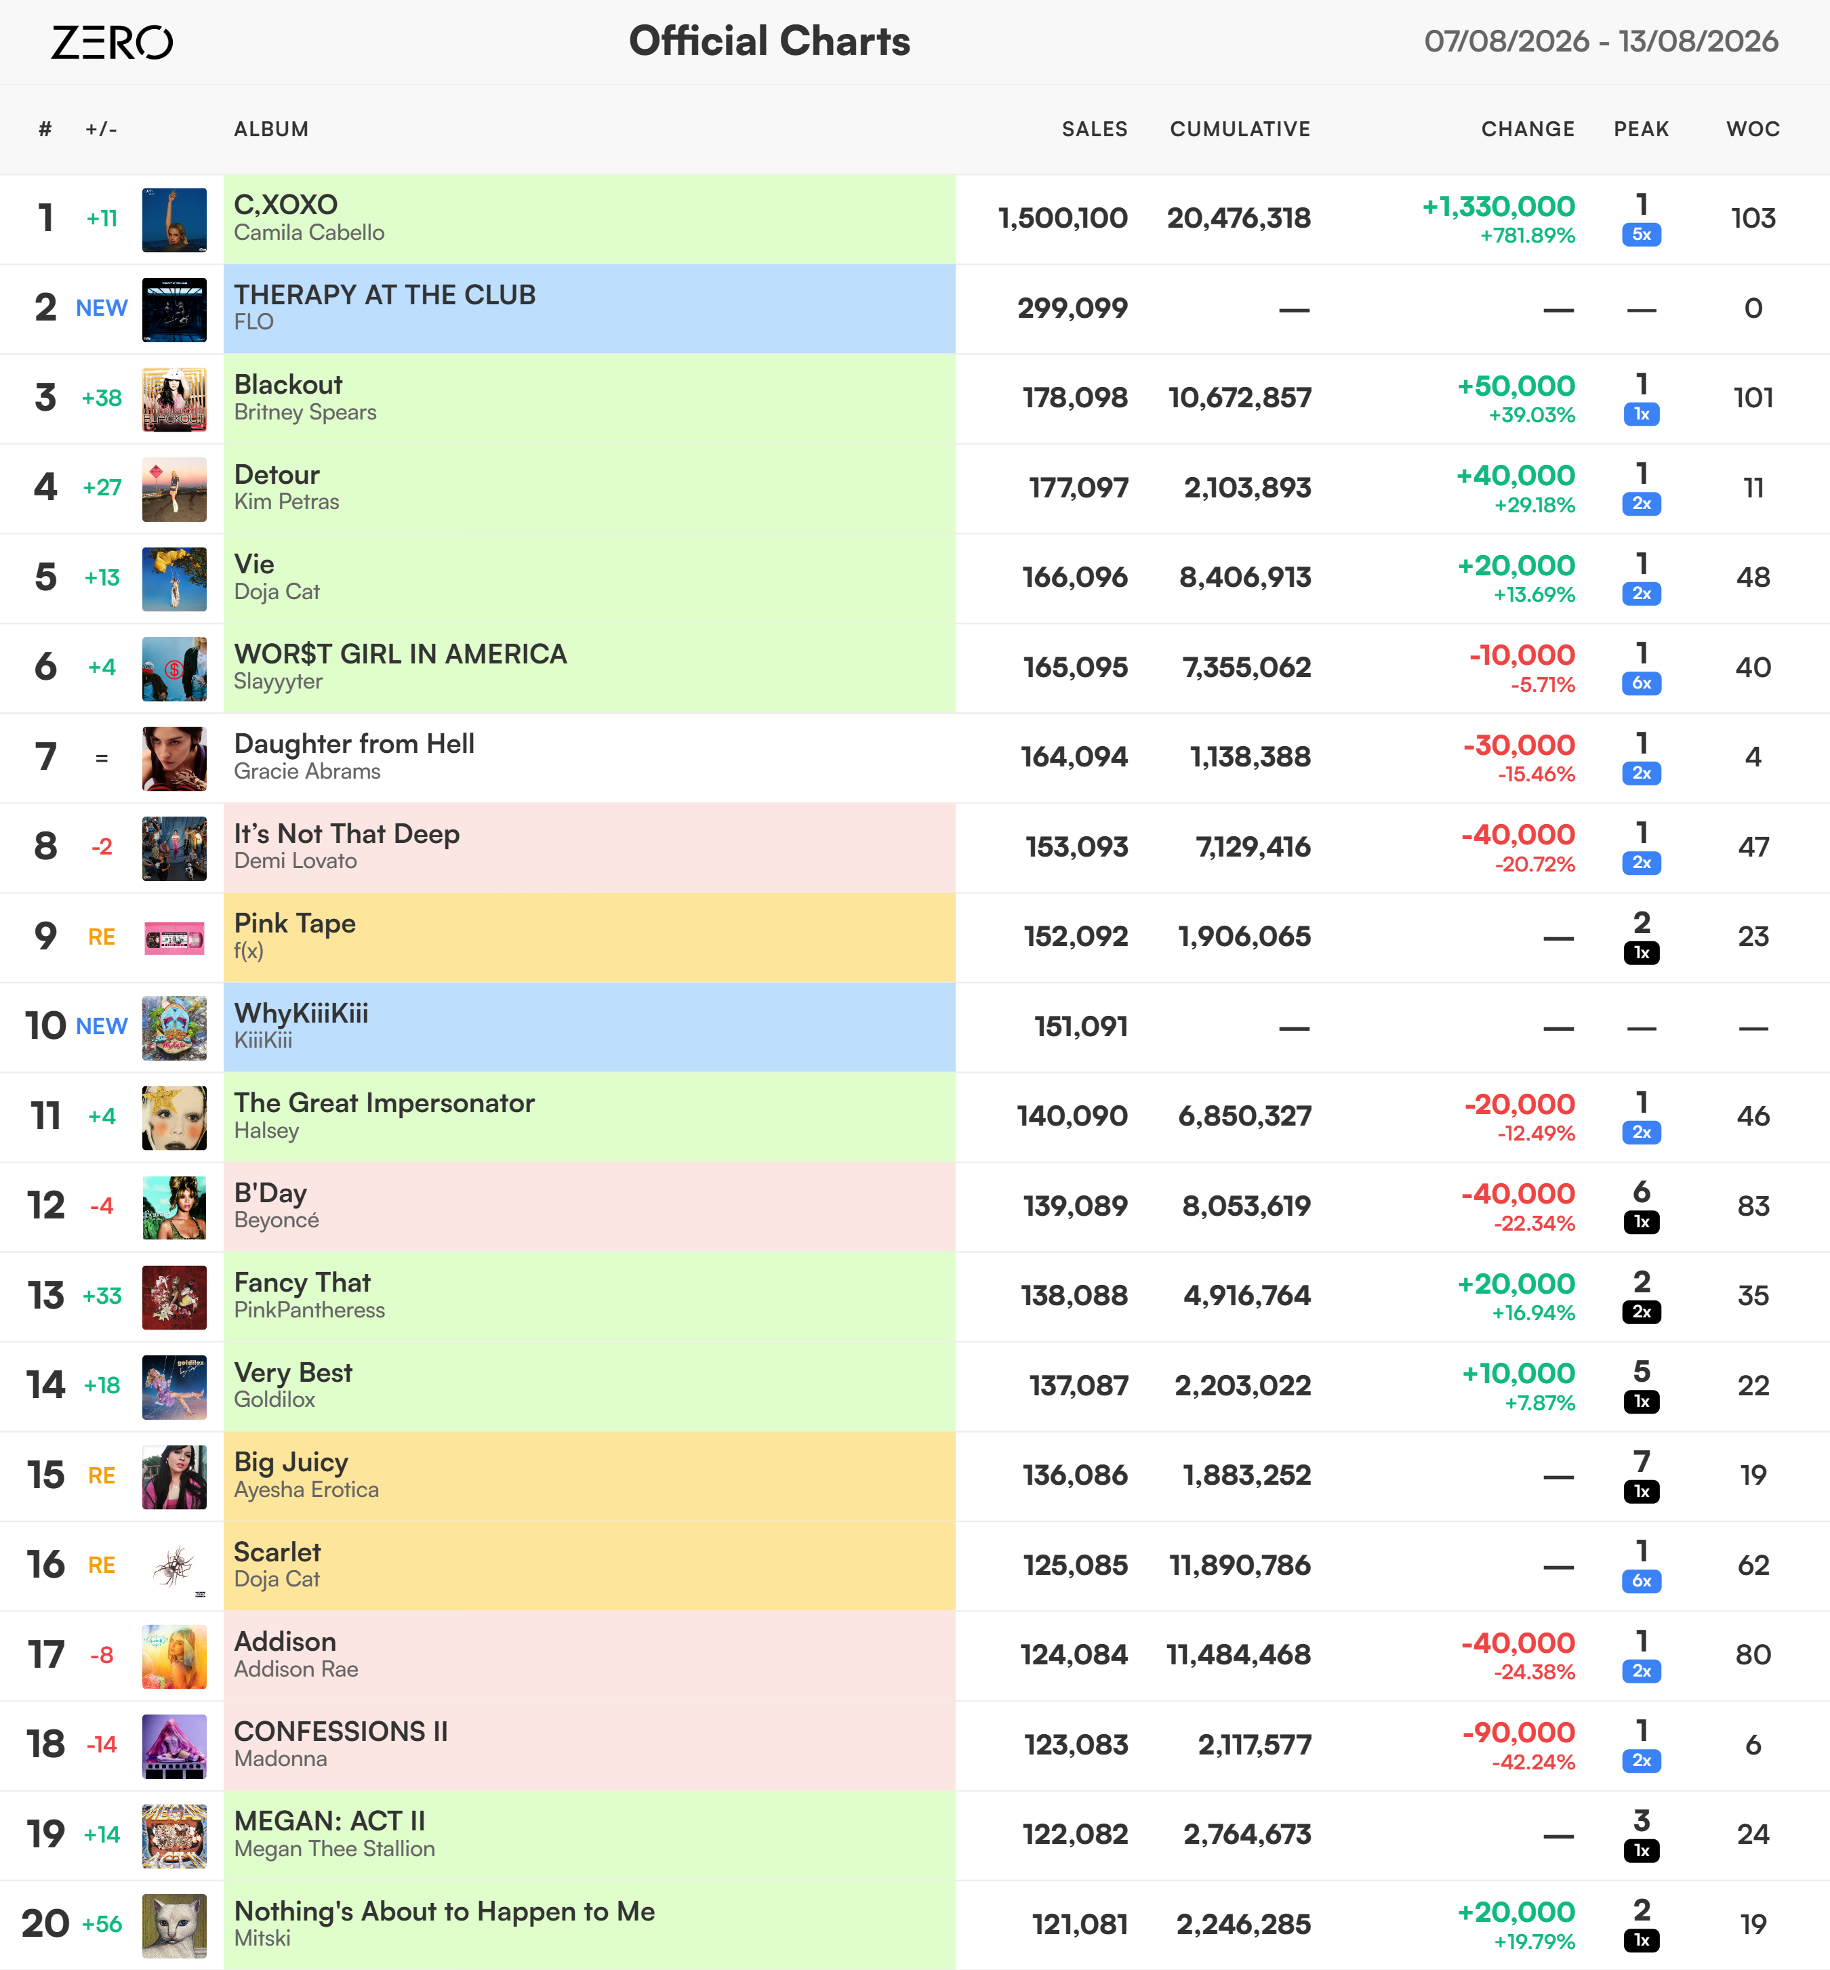Open the WhyKiiiKiii album artwork
Image resolution: width=1830 pixels, height=1970 pixels.
[x=174, y=1027]
